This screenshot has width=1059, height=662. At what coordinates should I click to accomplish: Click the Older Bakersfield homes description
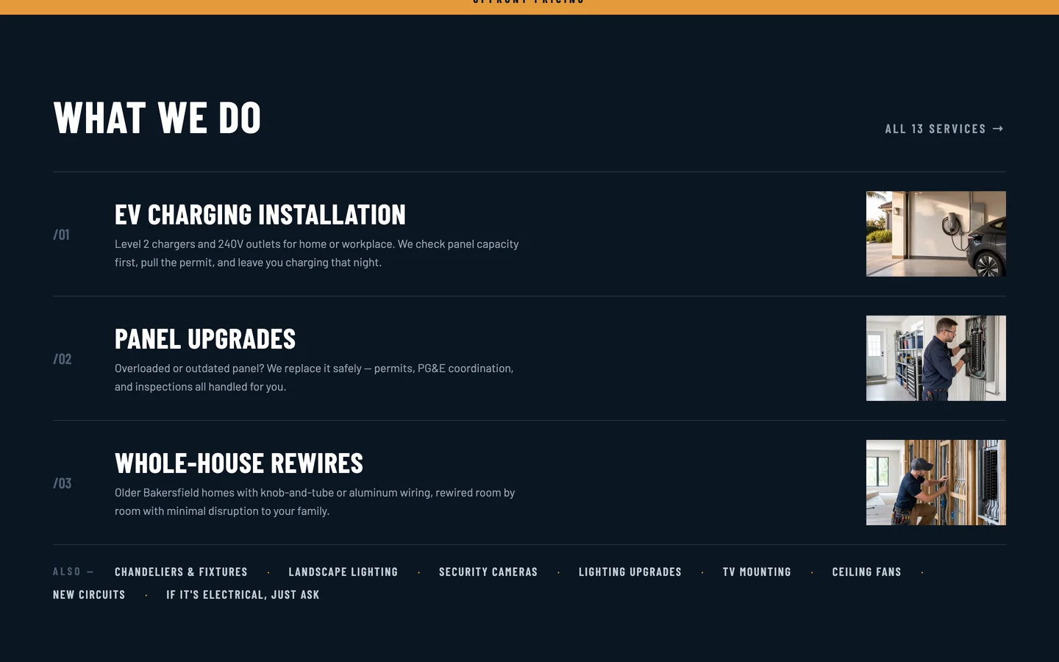pyautogui.click(x=315, y=502)
